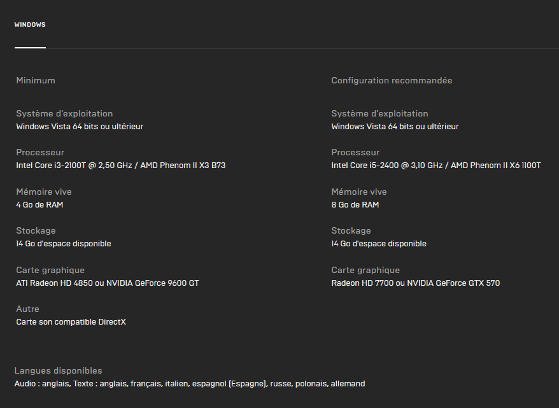Click Intel Core i5-2400 processor text
This screenshot has width=559, height=408.
point(436,165)
